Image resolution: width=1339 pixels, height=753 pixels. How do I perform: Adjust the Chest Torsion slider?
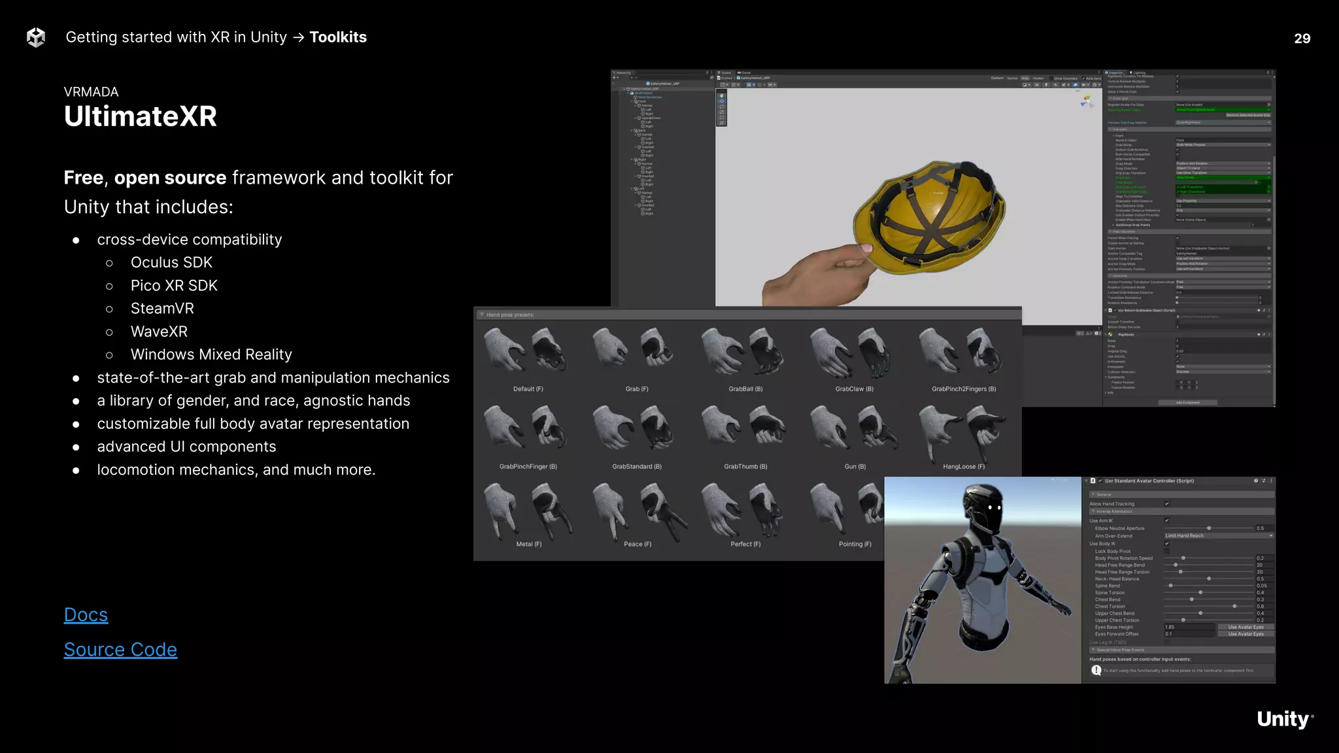(1208, 607)
